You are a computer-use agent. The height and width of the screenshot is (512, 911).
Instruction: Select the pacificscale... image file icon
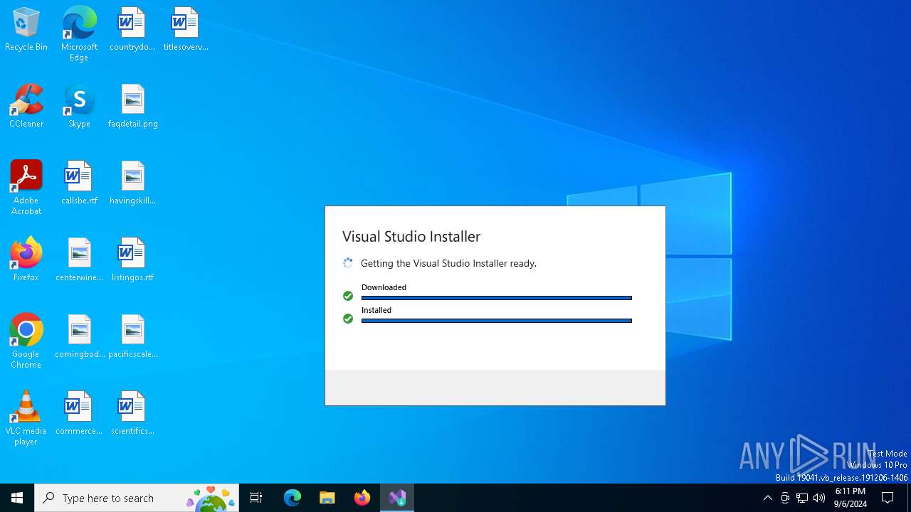point(132,337)
